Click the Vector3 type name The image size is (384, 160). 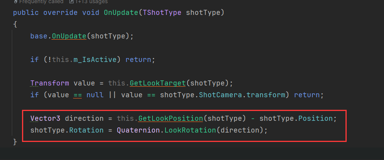coord(45,118)
